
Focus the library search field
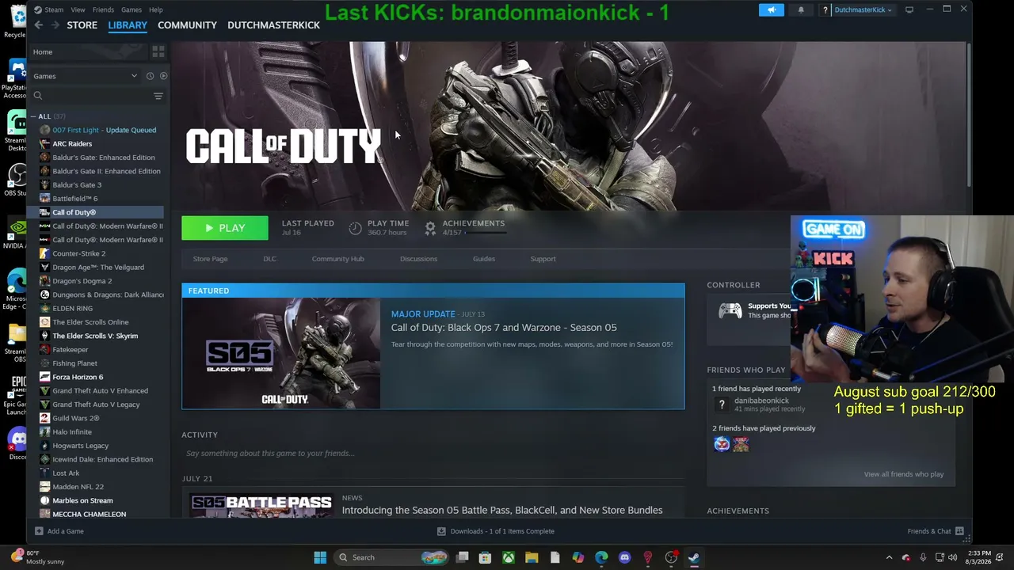point(91,96)
